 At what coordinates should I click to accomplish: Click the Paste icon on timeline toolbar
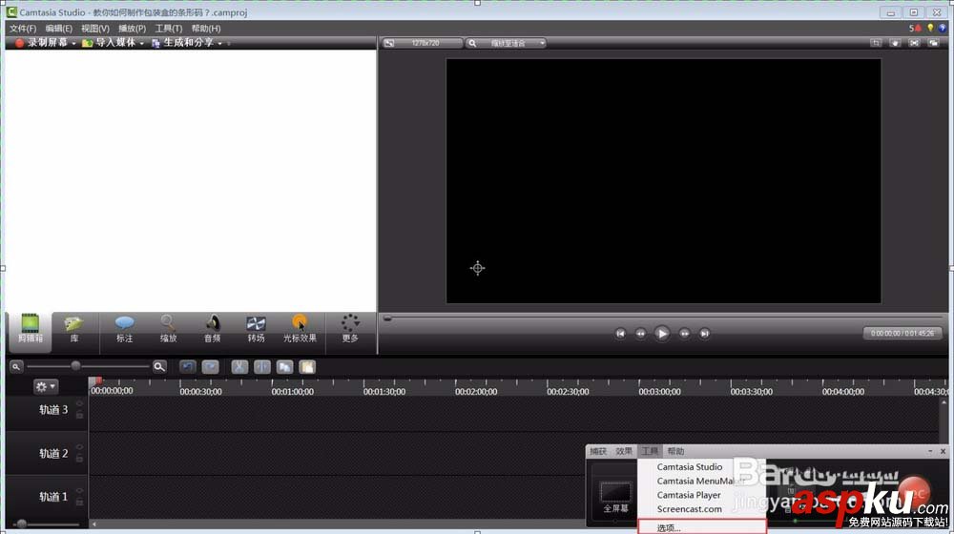pyautogui.click(x=307, y=367)
